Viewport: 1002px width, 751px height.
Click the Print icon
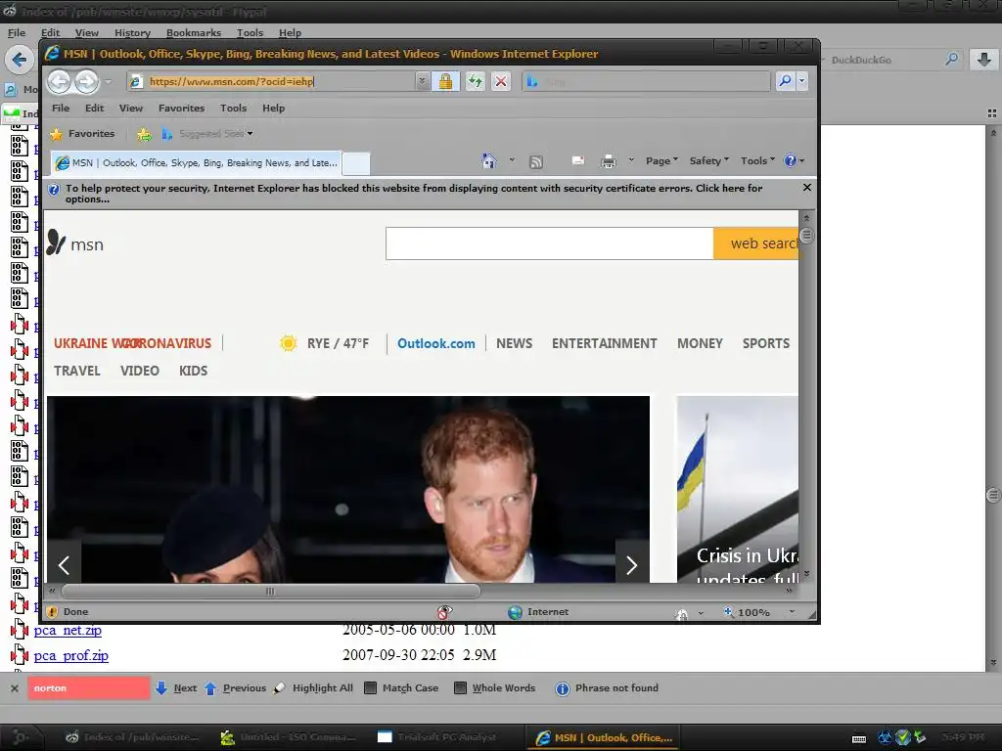pyautogui.click(x=609, y=161)
